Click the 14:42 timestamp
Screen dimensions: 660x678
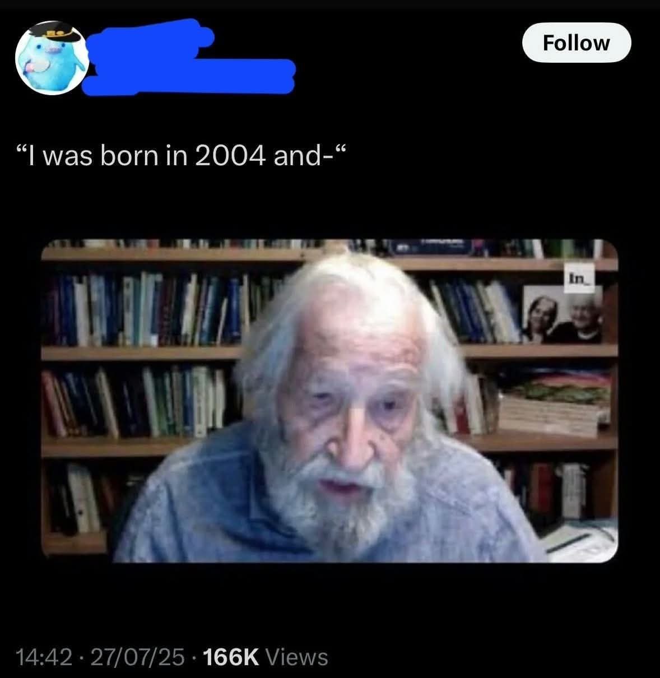click(45, 656)
